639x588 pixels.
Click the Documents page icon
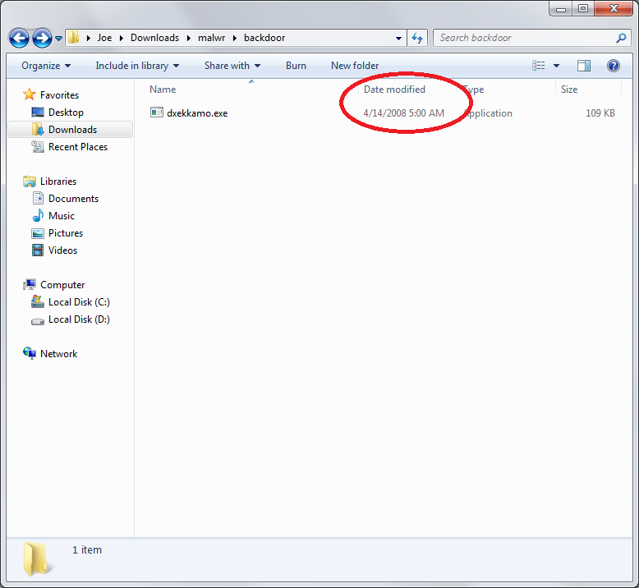(38, 198)
